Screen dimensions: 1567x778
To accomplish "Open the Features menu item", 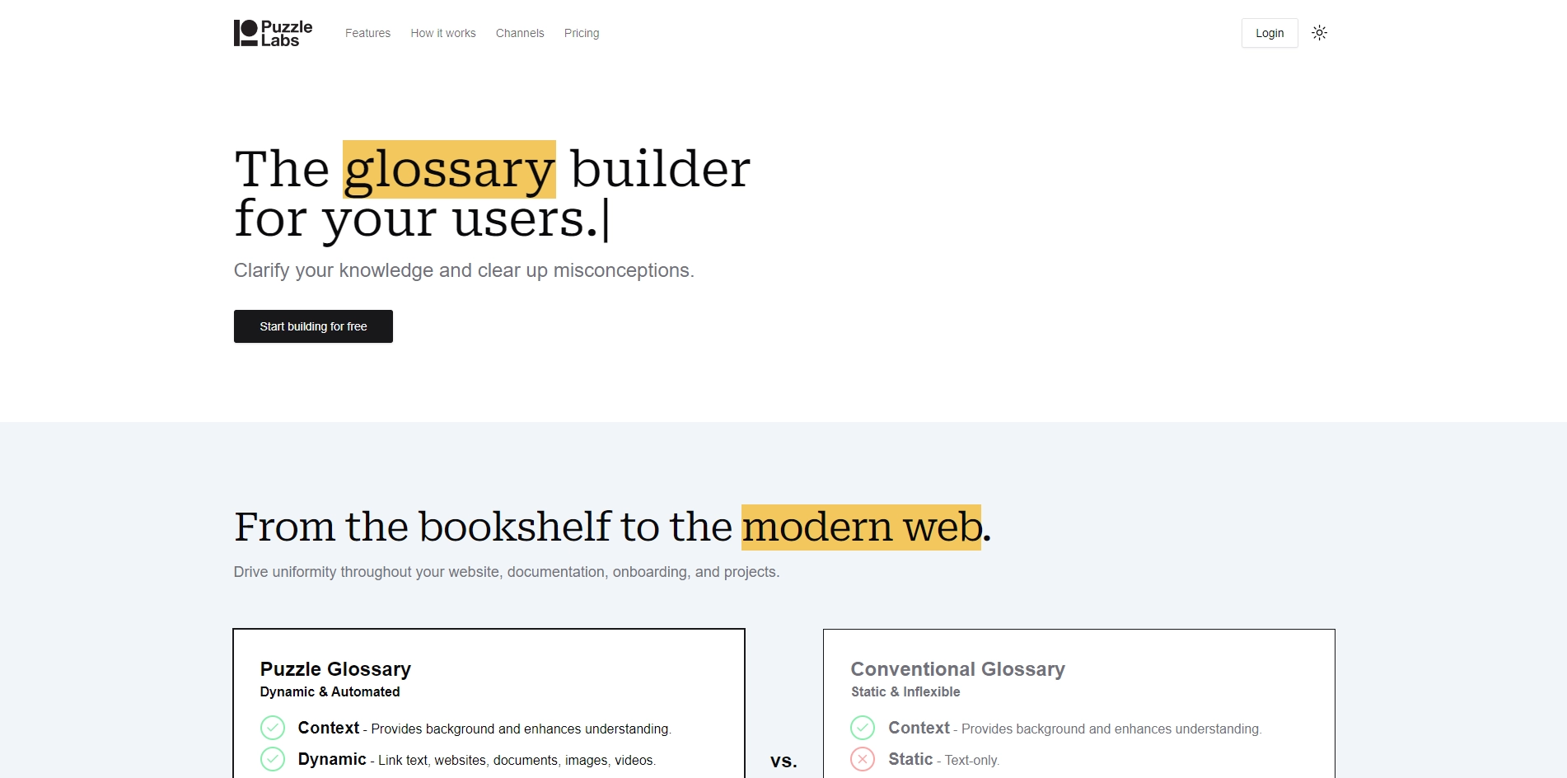I will (367, 33).
